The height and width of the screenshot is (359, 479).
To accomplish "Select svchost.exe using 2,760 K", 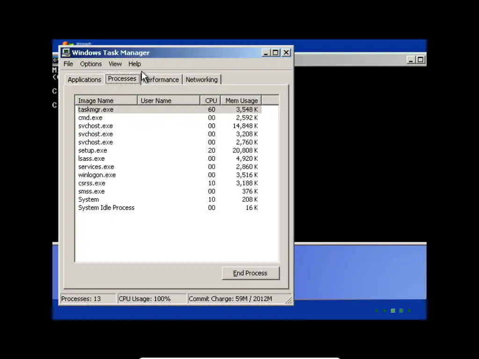I will [x=168, y=142].
